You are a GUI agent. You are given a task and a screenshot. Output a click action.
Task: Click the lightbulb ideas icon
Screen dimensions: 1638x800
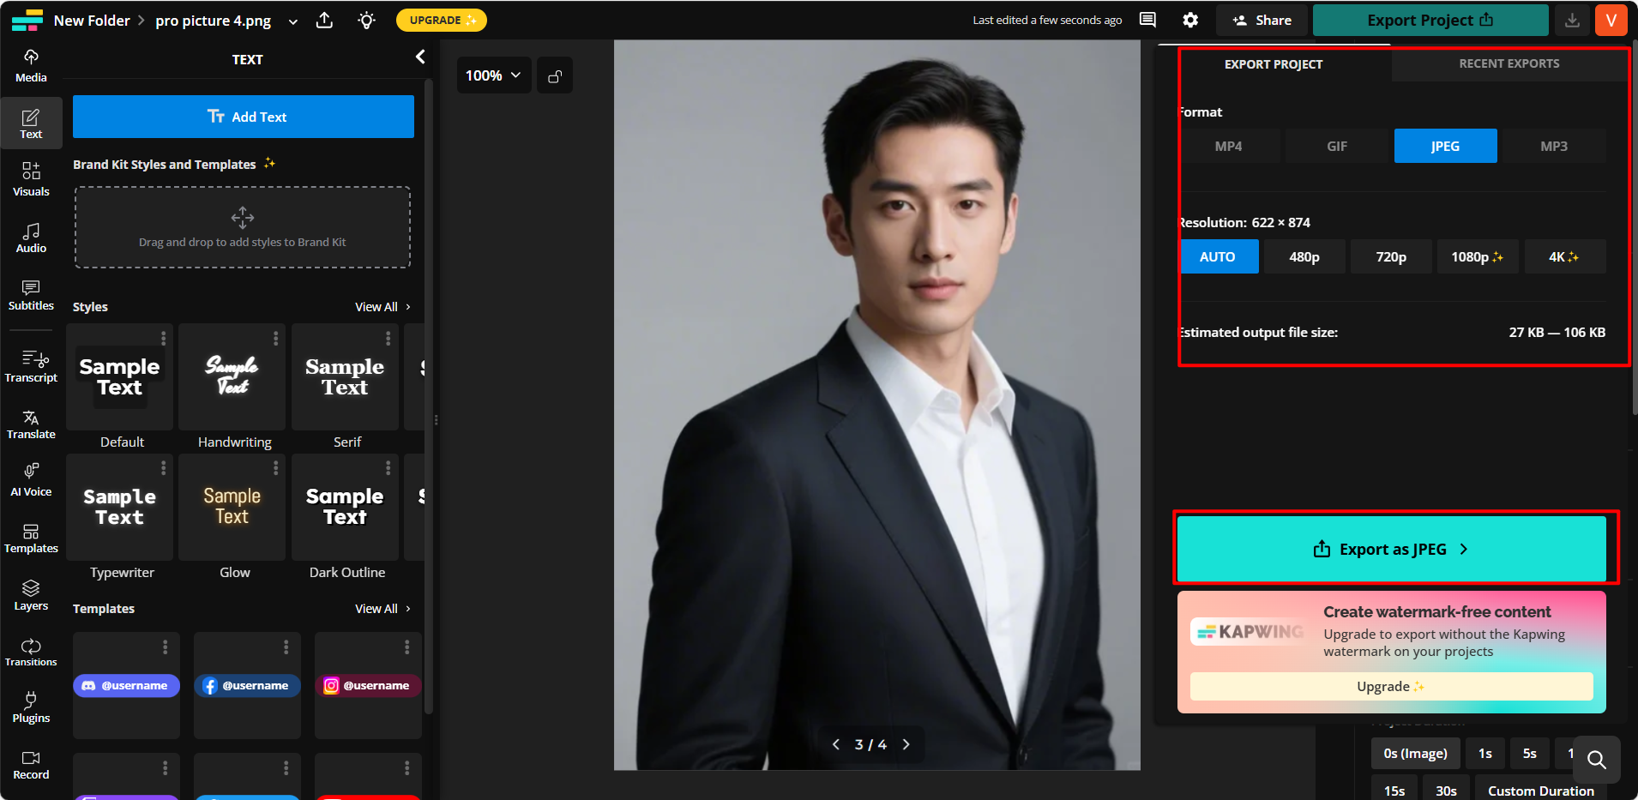pyautogui.click(x=366, y=20)
